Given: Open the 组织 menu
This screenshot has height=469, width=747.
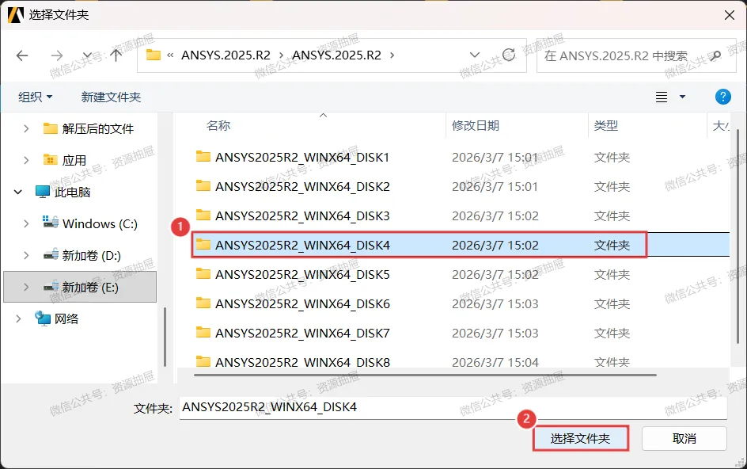Looking at the screenshot, I should tap(36, 97).
